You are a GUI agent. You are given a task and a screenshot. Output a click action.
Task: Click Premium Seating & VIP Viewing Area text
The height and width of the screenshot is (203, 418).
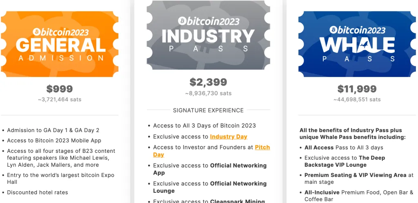[356, 175]
